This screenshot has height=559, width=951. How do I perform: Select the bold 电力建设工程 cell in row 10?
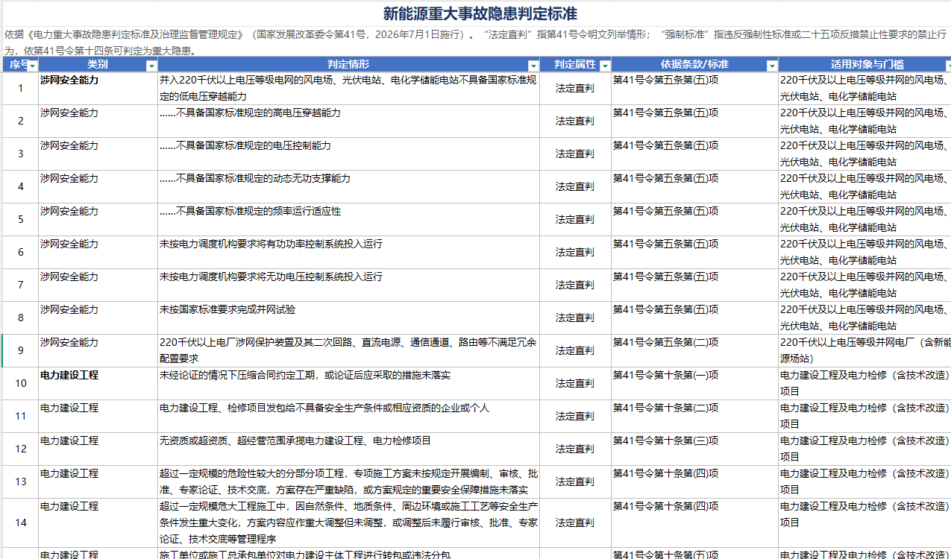[x=98, y=384]
